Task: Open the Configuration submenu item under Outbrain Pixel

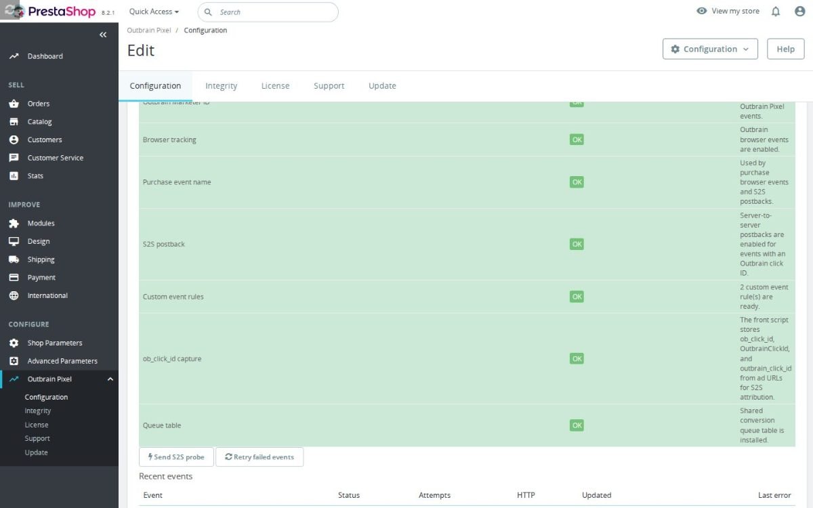Action: click(x=46, y=397)
